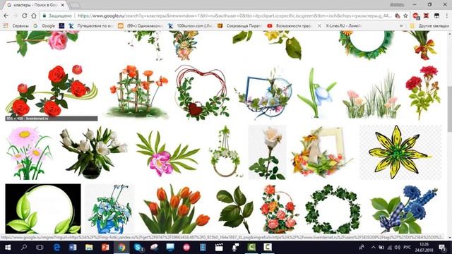This screenshot has width=452, height=254.
Task: Open the 100kursov.com bookmark
Action: [x=191, y=26]
